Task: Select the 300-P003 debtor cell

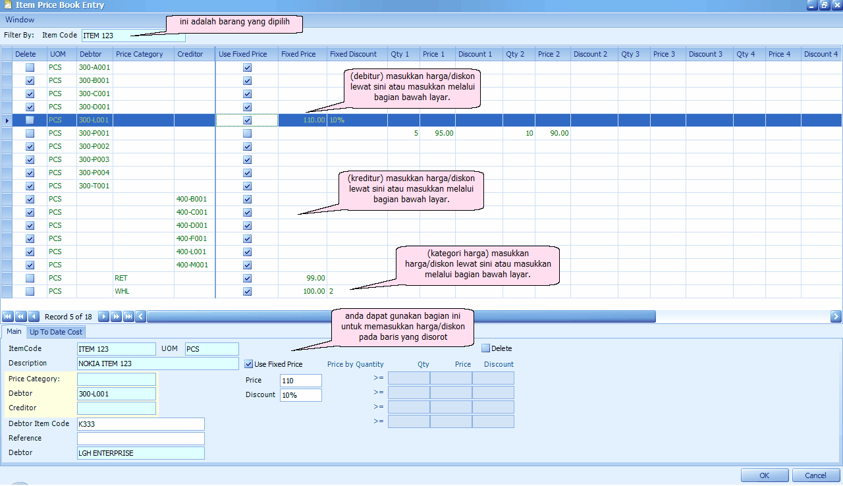Action: pos(94,159)
